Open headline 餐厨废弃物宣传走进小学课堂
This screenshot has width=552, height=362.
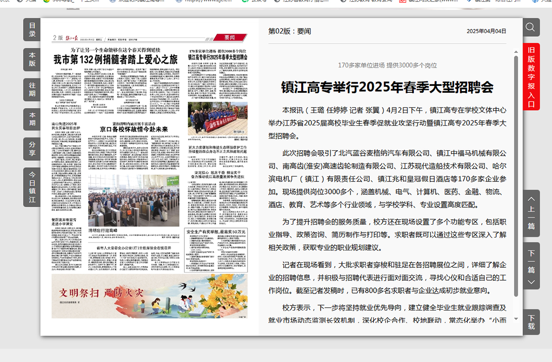[64, 223]
